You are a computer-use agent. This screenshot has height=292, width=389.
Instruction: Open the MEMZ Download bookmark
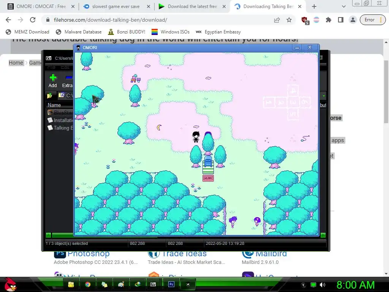click(x=27, y=32)
